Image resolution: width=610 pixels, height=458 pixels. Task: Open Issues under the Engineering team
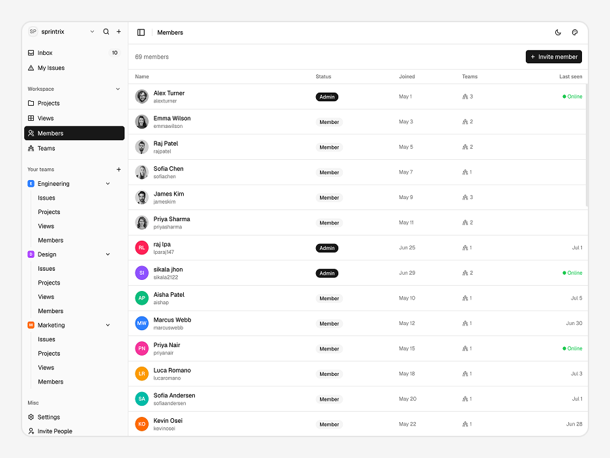click(46, 198)
